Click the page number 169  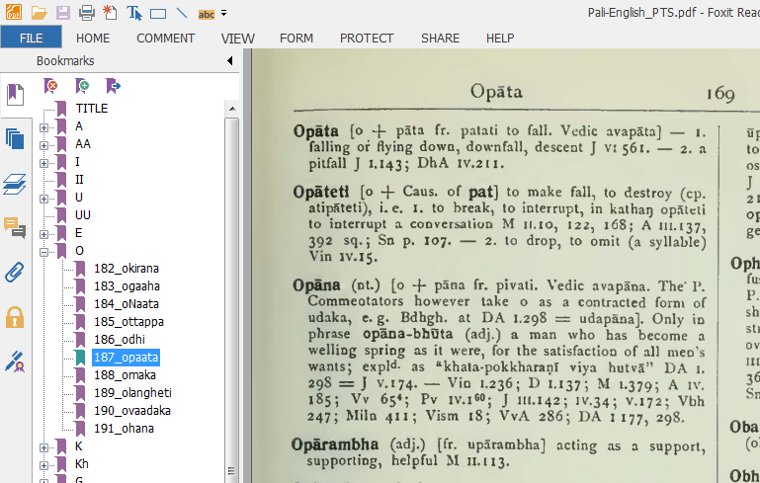(x=720, y=93)
